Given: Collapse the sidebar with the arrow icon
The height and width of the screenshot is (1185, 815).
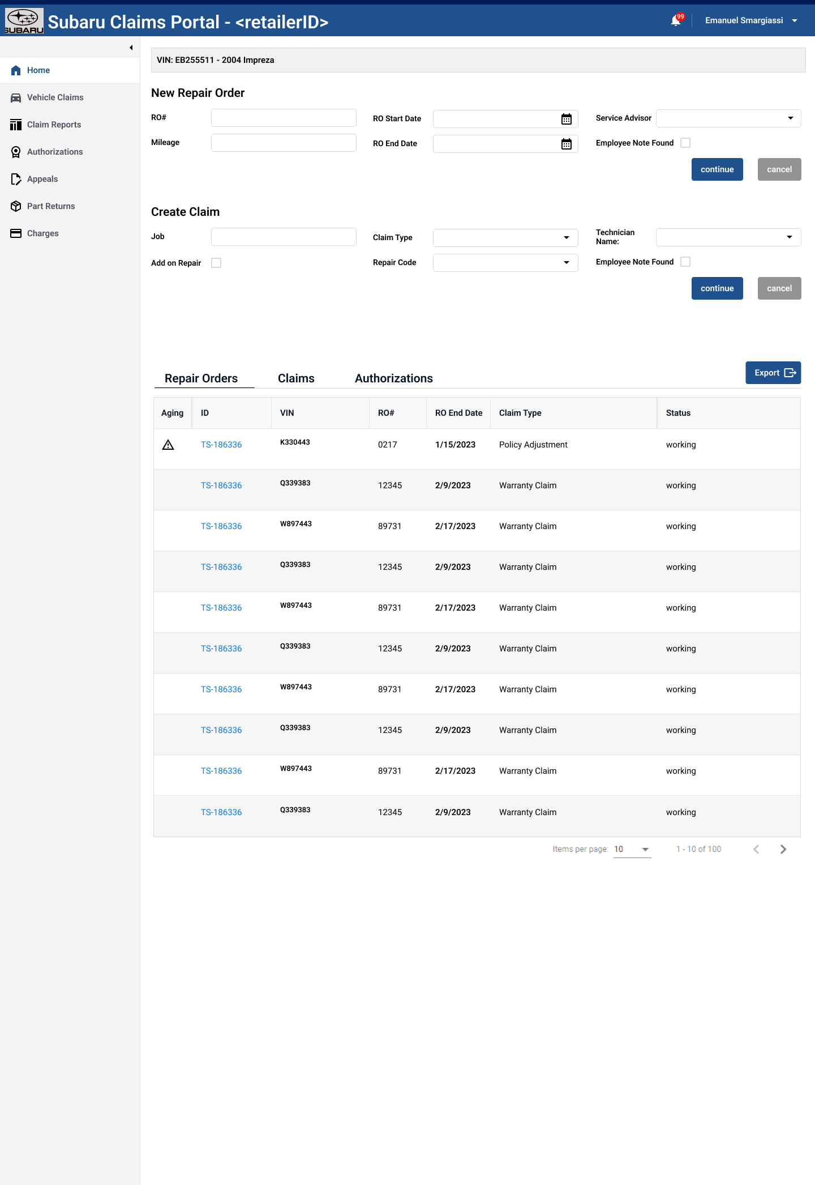Looking at the screenshot, I should 131,48.
